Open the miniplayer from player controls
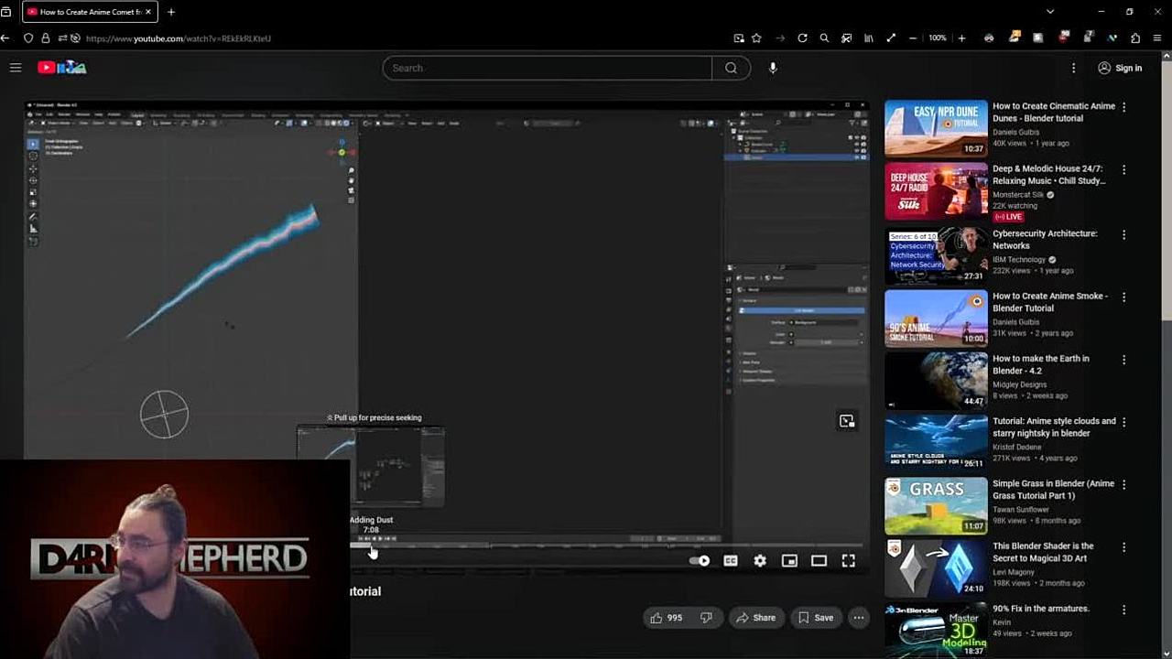This screenshot has height=659, width=1172. tap(789, 561)
